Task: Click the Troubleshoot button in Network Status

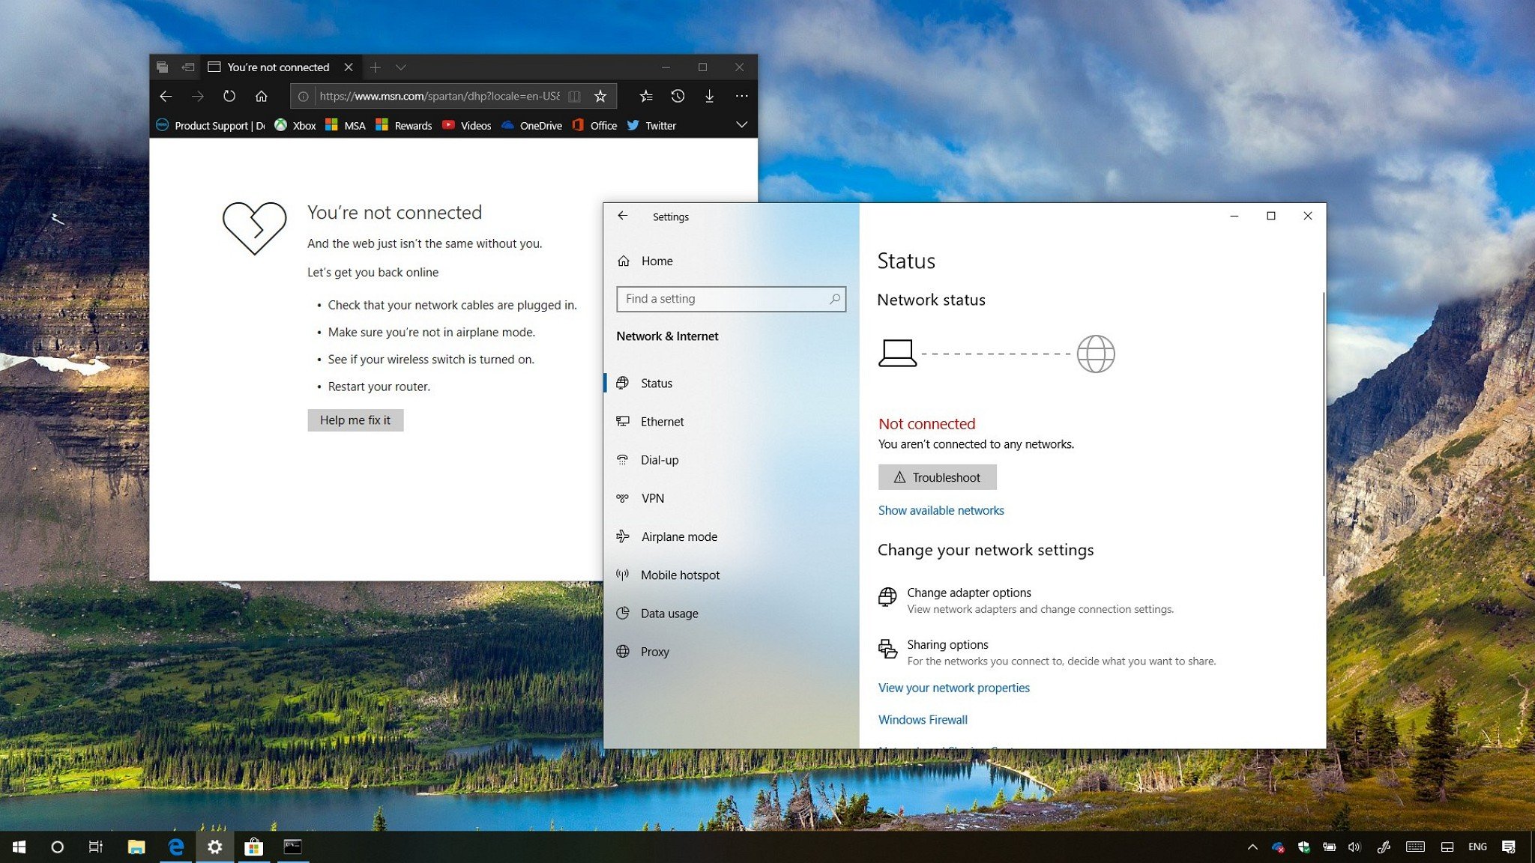Action: (x=937, y=476)
